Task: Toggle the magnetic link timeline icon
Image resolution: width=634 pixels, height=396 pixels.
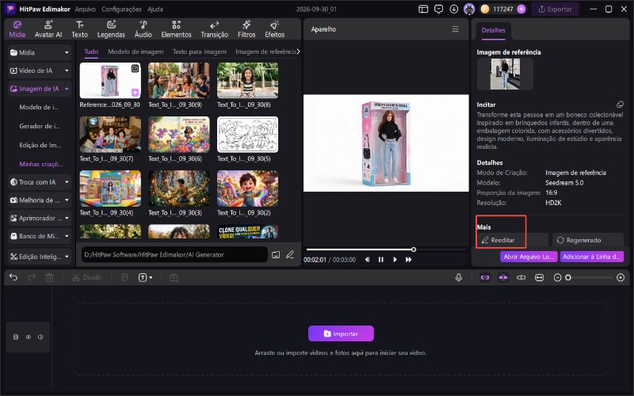Action: (x=485, y=278)
